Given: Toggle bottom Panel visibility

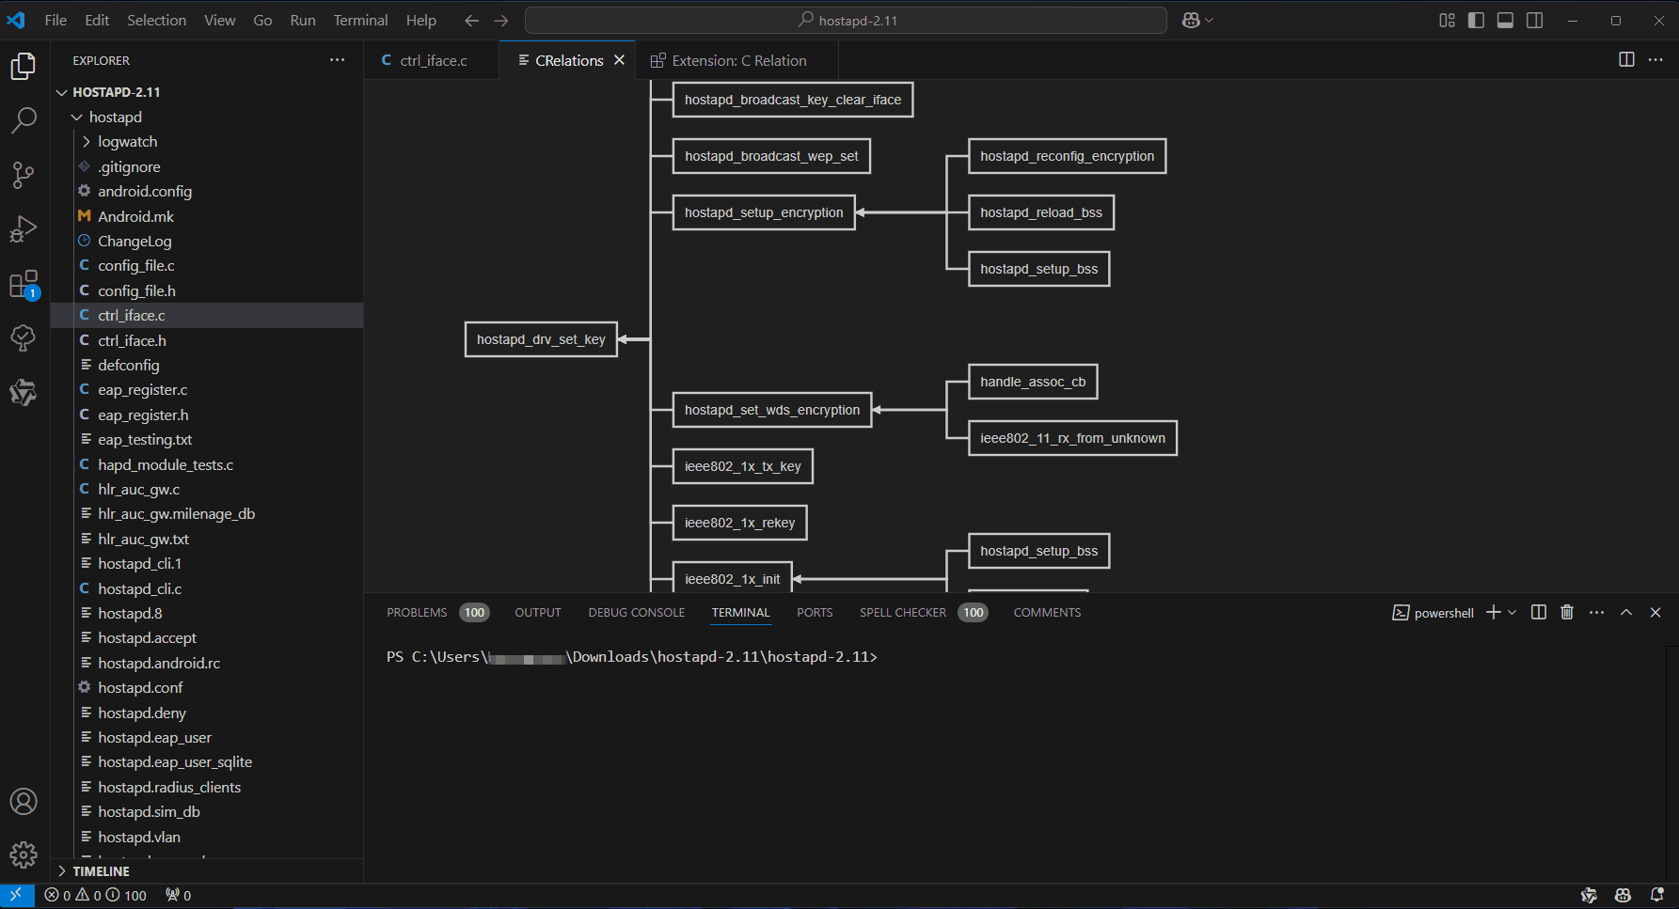Looking at the screenshot, I should [1505, 21].
